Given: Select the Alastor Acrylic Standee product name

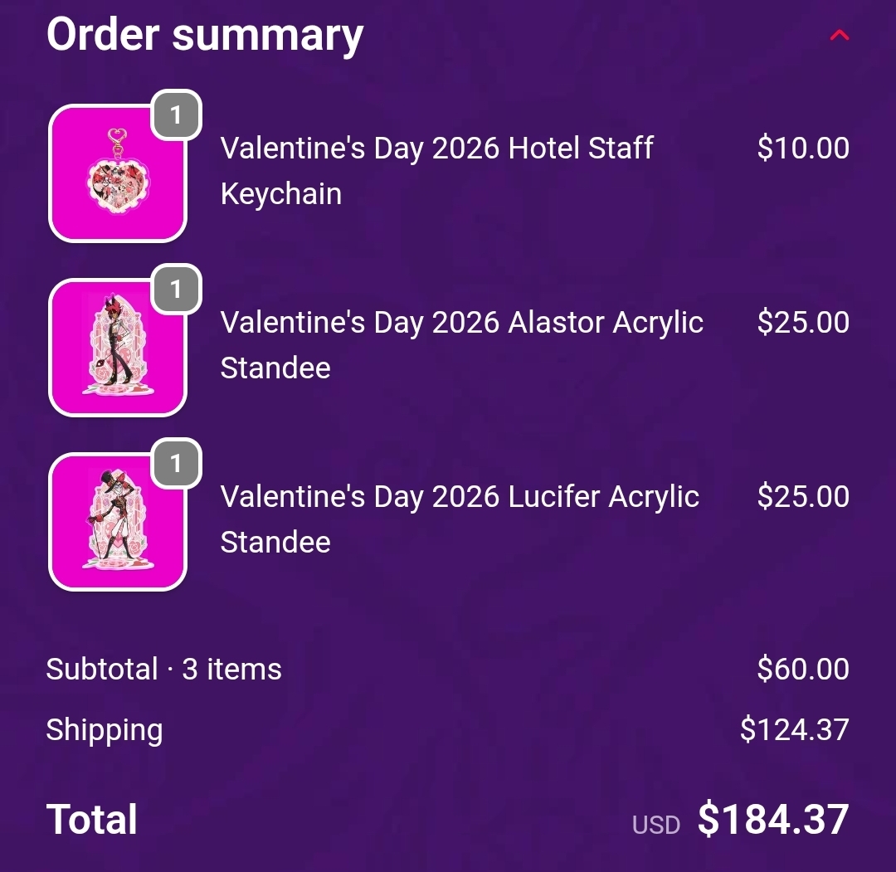Looking at the screenshot, I should pos(461,344).
